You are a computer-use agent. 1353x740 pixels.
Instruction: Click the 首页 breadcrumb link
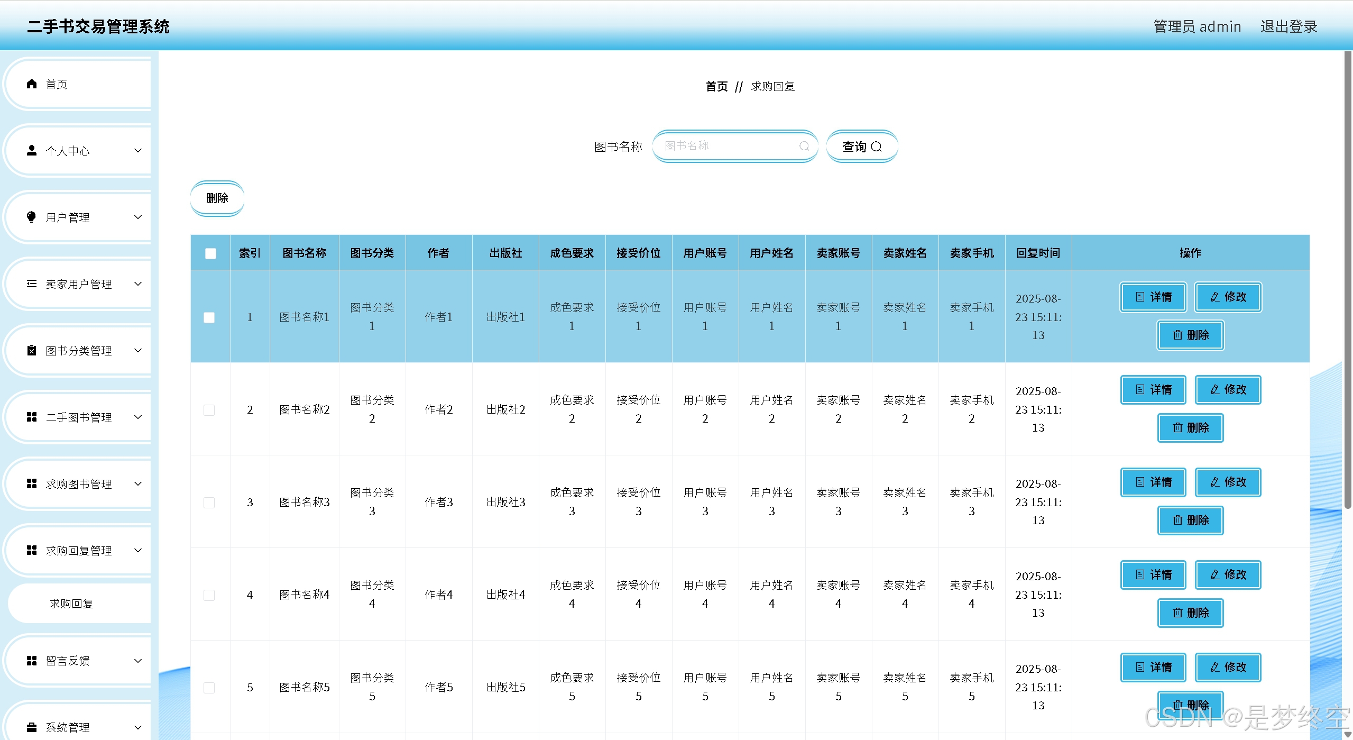716,86
